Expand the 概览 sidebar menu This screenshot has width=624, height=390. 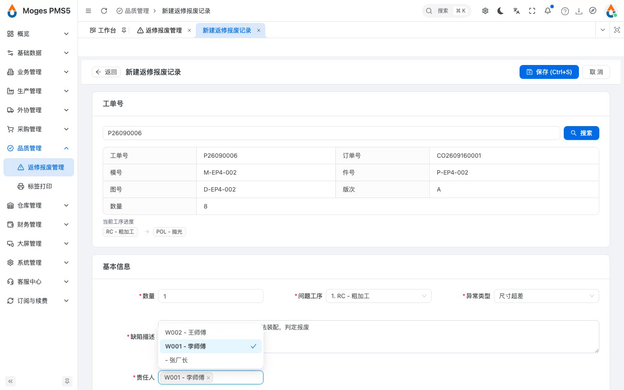39,34
